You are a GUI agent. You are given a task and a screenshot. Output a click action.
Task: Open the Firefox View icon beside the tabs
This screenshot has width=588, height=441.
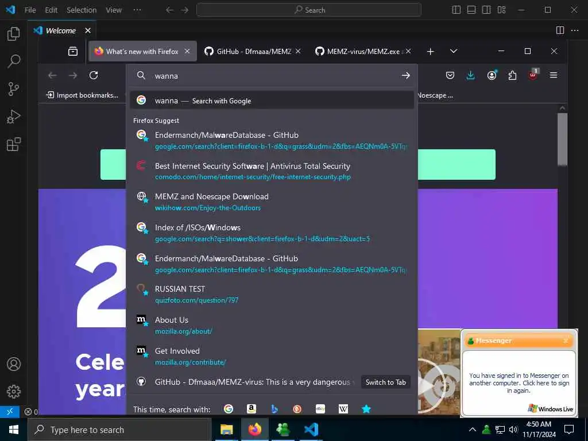pyautogui.click(x=73, y=51)
